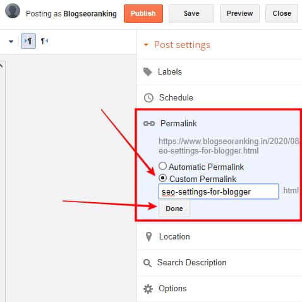Image resolution: width=302 pixels, height=302 pixels.
Task: Click the custom permalink text field
Action: click(x=219, y=191)
